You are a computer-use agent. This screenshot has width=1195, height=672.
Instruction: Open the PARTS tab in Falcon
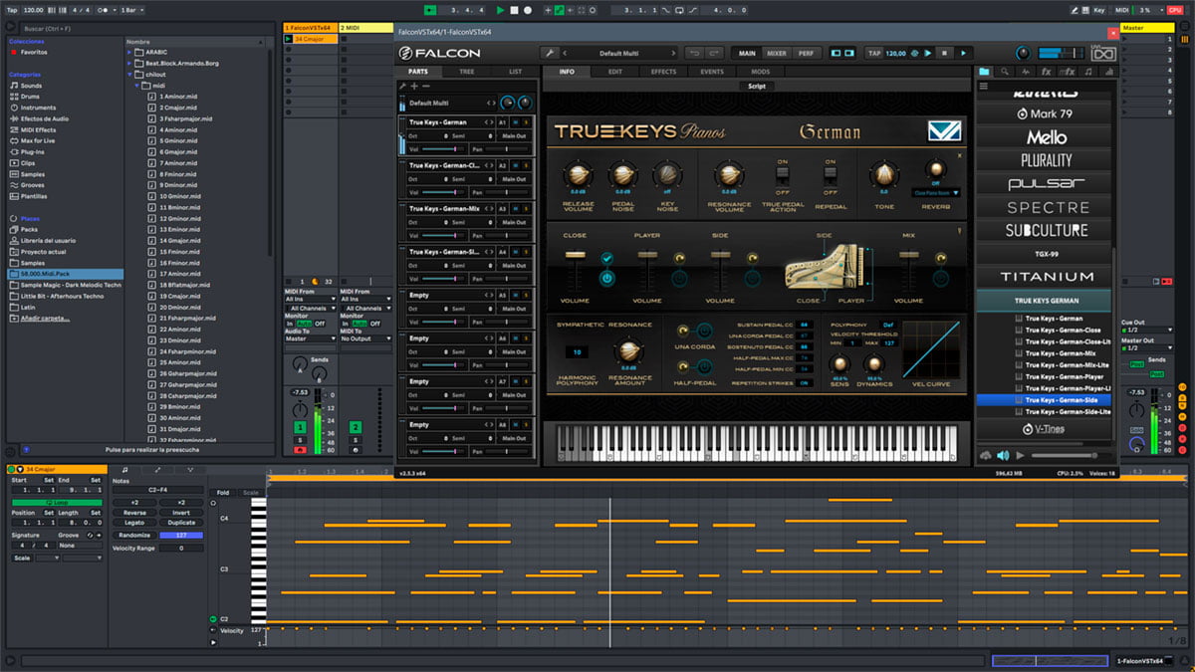click(419, 72)
